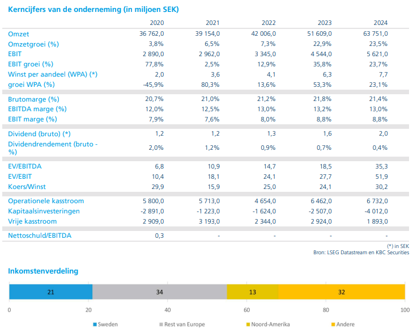Viewport: 413px width, 332px height.
Task: Click the blue Sweden legend swatch
Action: 95,325
